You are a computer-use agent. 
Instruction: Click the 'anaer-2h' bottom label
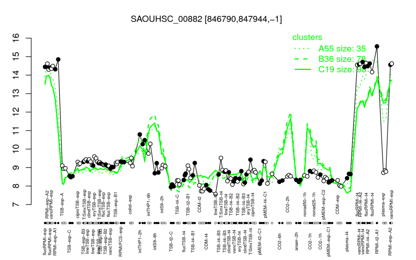(297, 241)
